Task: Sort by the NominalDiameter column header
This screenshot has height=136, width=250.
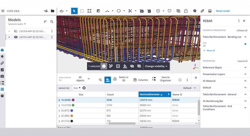Action: [x=155, y=94]
